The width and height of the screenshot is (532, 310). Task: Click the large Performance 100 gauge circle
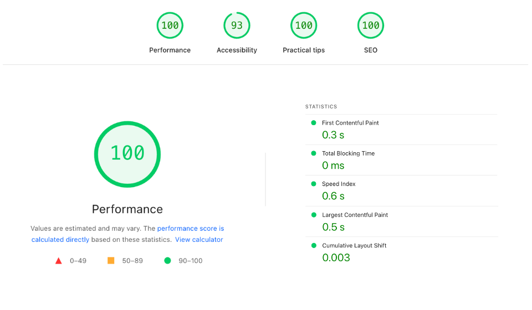coord(127,154)
